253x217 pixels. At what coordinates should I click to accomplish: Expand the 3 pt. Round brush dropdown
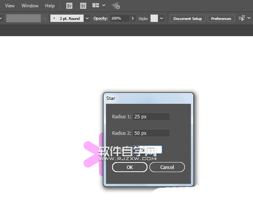coord(87,19)
